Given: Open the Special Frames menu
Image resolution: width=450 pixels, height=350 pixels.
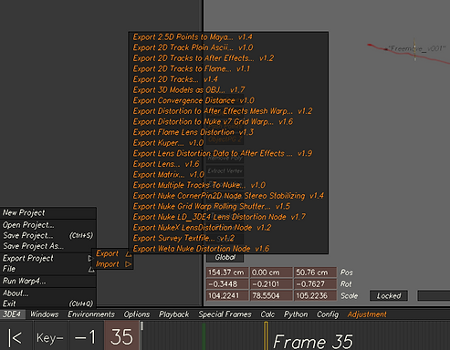Looking at the screenshot, I should pos(225,314).
